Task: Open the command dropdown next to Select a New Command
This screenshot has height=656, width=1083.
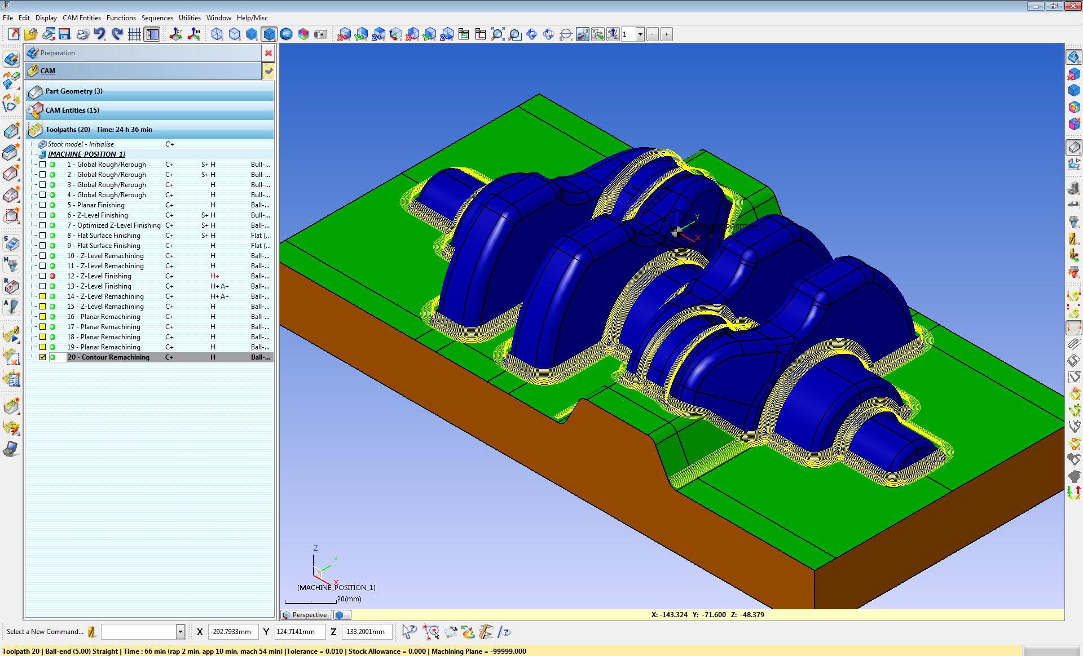Action: pos(180,632)
